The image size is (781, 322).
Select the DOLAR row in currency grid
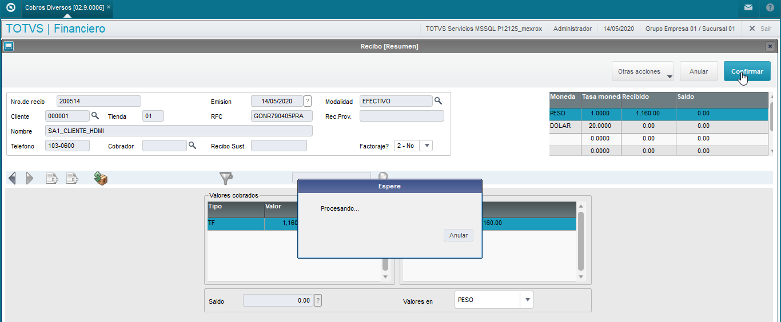point(659,126)
